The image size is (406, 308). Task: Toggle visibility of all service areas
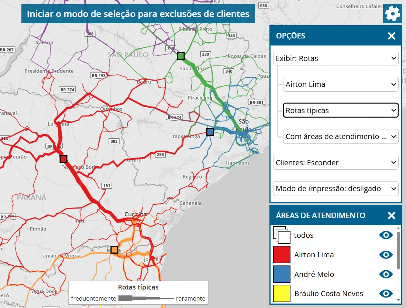click(x=386, y=235)
